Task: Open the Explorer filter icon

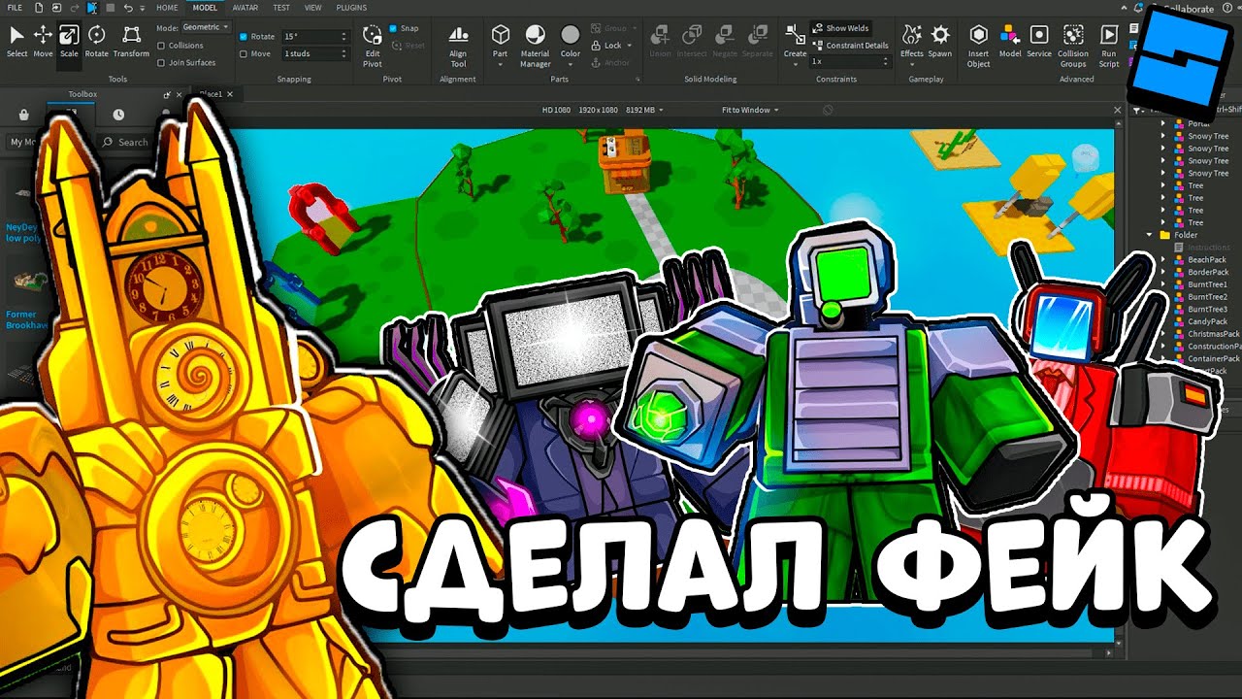Action: click(x=1137, y=110)
